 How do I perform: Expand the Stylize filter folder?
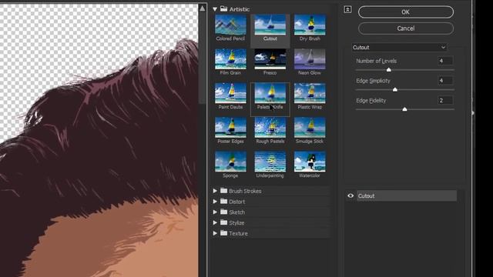coord(215,222)
